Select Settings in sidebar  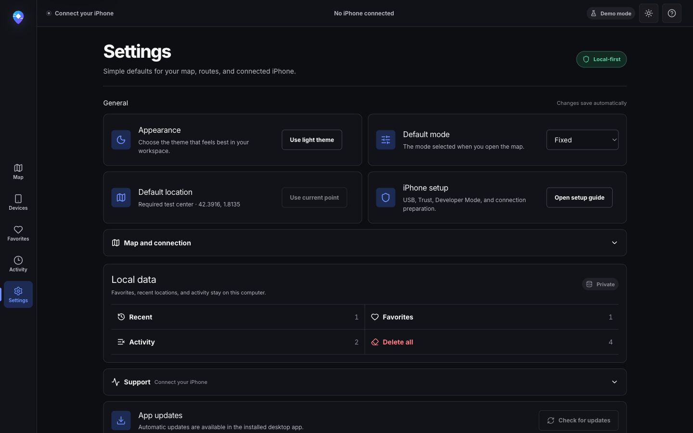tap(18, 294)
